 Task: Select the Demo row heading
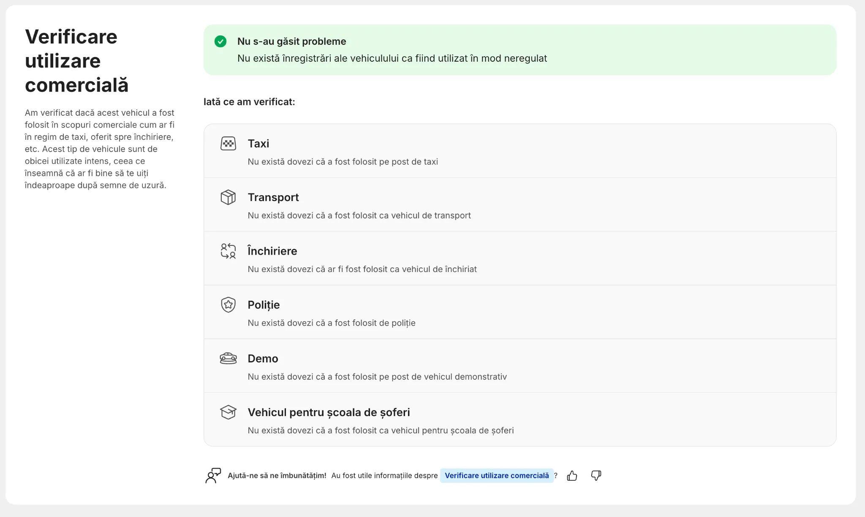click(x=263, y=359)
